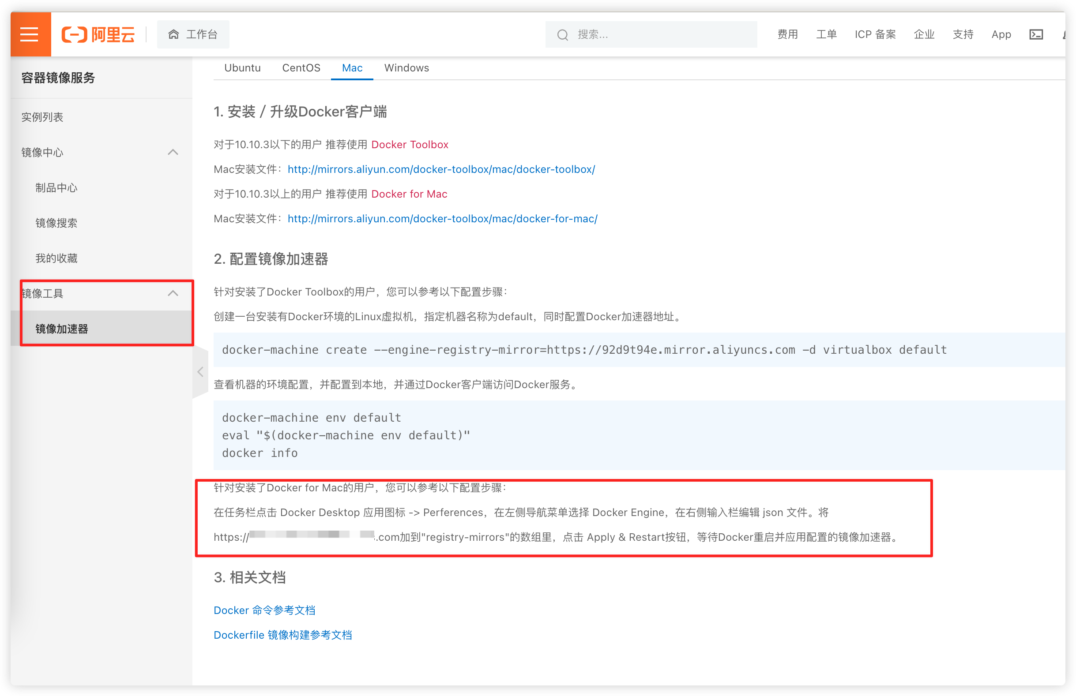Click the search magnifier icon
This screenshot has width=1076, height=696.
pyautogui.click(x=562, y=35)
